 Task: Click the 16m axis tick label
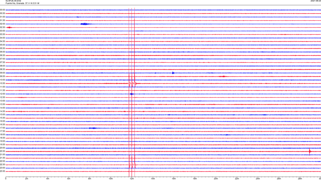point(174,179)
